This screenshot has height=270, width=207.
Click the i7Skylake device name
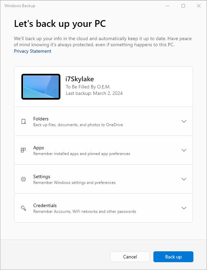click(x=80, y=79)
